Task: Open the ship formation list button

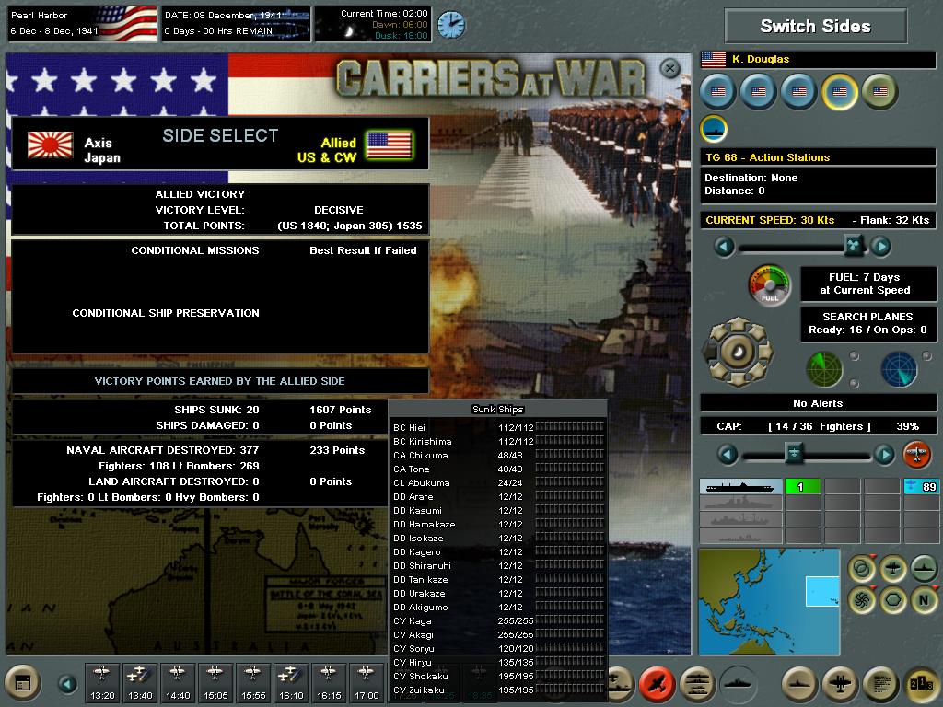Action: (x=698, y=684)
